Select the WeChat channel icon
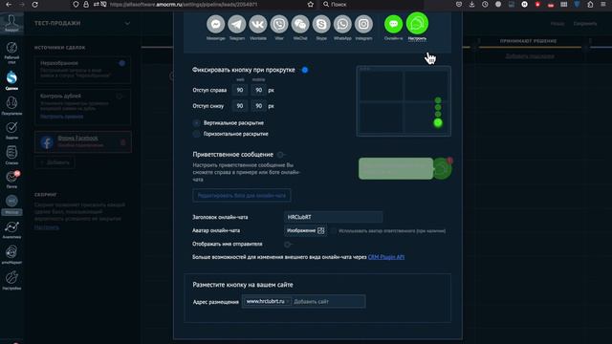Screen dimensions: 612x344 (x=300, y=24)
